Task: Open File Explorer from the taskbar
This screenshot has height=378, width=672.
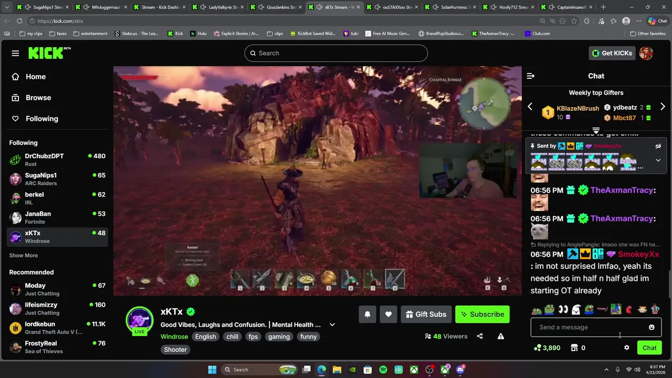Action: pos(337,370)
